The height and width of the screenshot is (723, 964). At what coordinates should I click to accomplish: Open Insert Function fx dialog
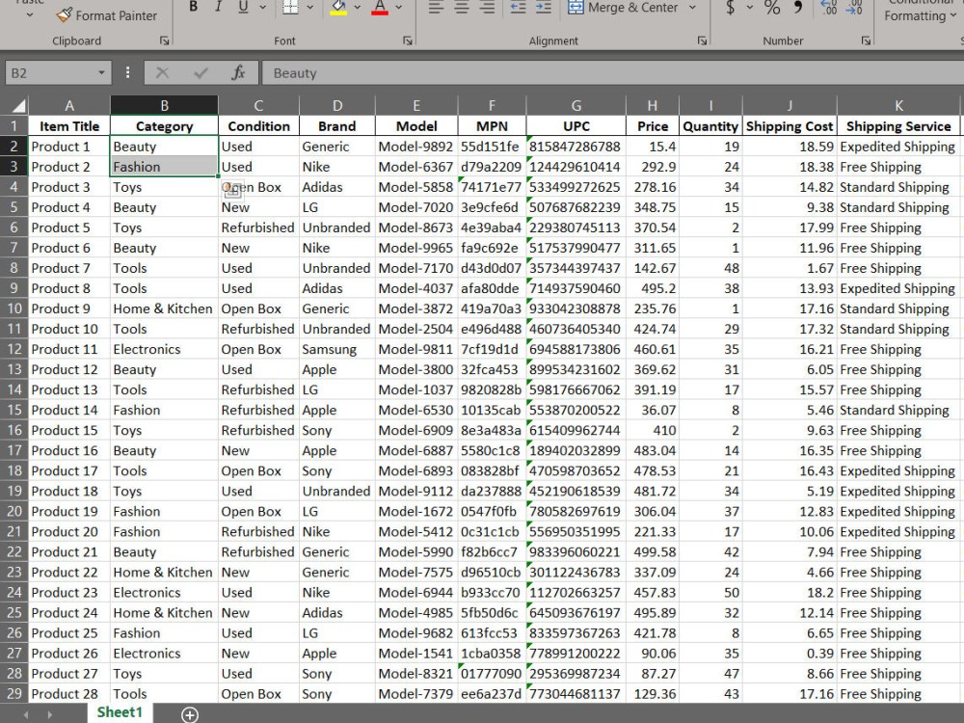tap(238, 73)
